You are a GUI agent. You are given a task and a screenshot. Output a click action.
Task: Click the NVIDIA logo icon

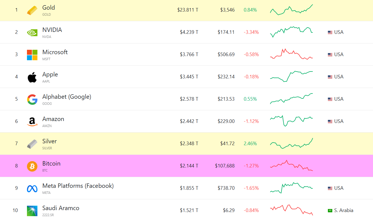coord(32,33)
